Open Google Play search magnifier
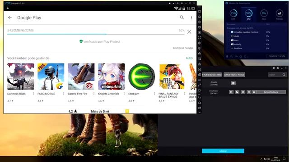 tap(182, 18)
